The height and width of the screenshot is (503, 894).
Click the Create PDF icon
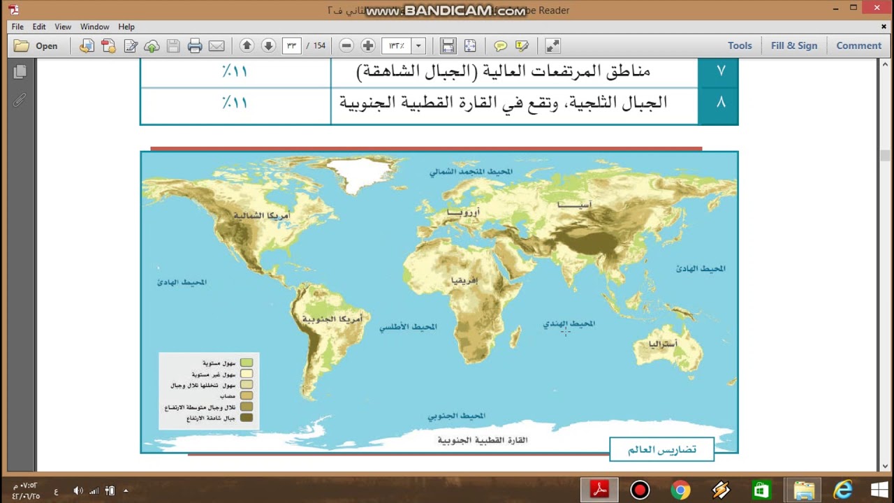tap(108, 46)
